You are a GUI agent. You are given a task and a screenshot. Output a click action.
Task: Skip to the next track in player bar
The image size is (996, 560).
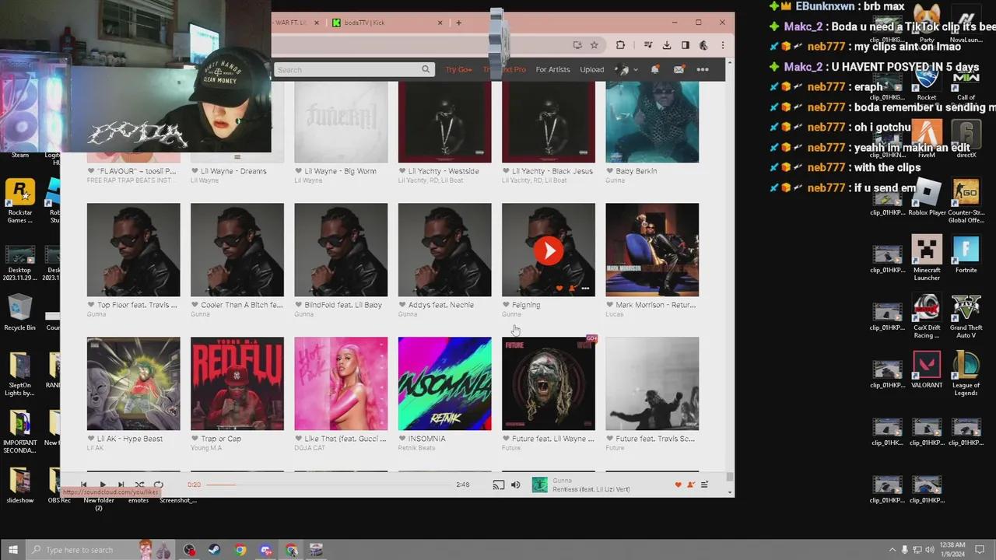(x=121, y=485)
